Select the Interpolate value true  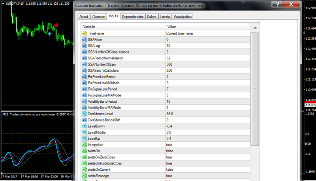(x=169, y=145)
